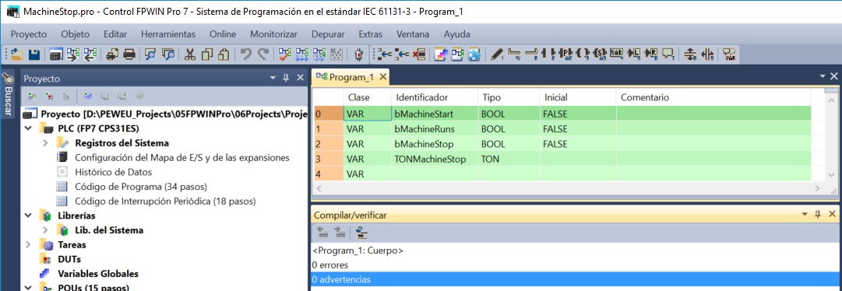Collapse the PLC (FP7 CPS31ES) node
Image resolution: width=842 pixels, height=291 pixels.
coord(28,129)
